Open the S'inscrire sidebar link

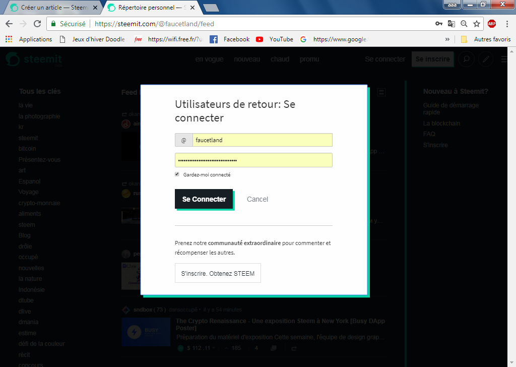(x=435, y=145)
